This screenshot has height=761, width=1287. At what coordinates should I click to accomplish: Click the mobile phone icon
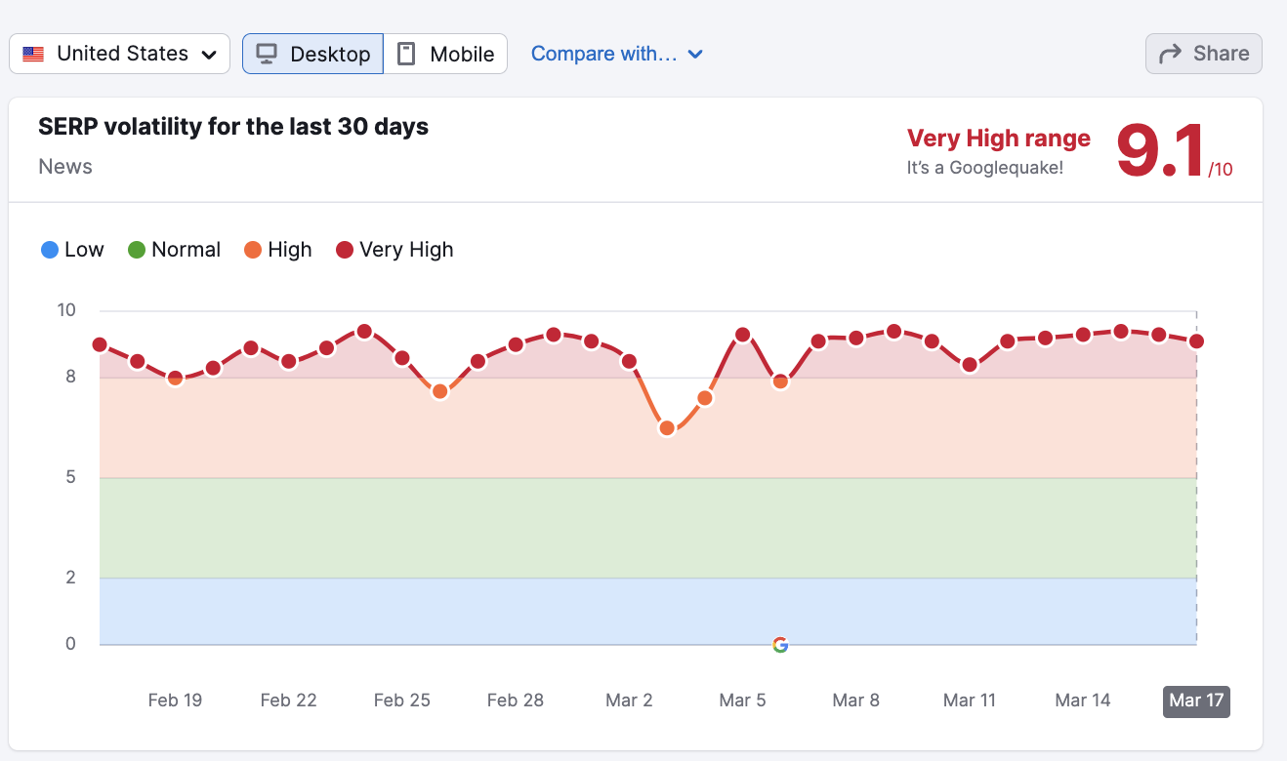point(406,54)
